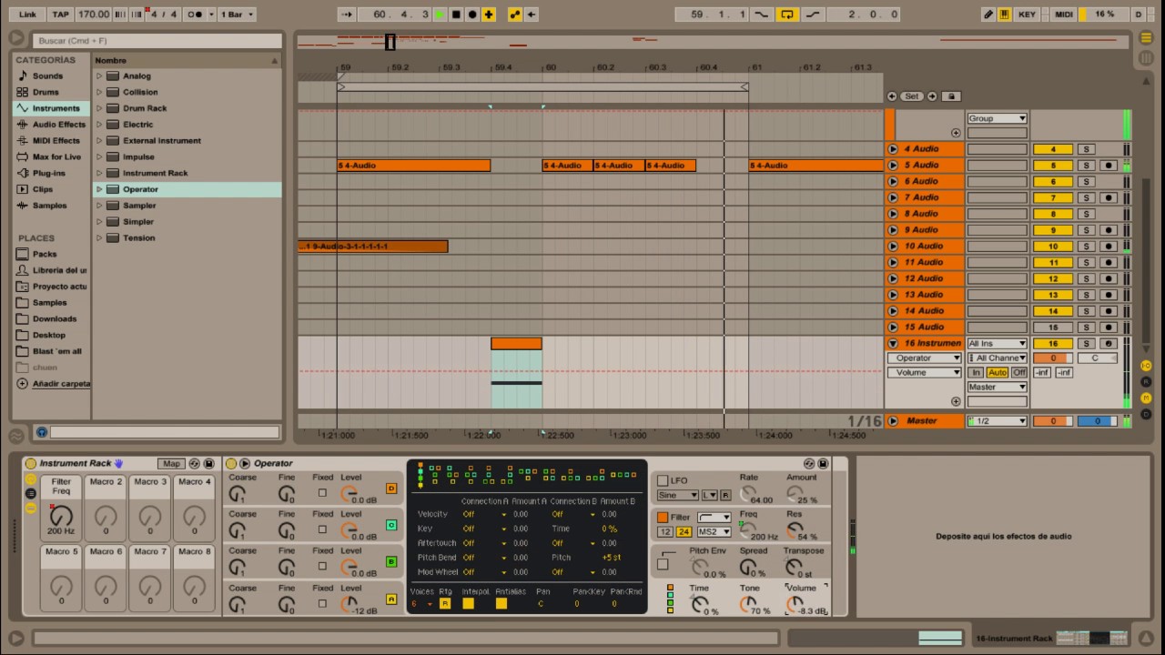Open the MS2 filter circuit dropdown
Image resolution: width=1165 pixels, height=655 pixels.
point(714,532)
